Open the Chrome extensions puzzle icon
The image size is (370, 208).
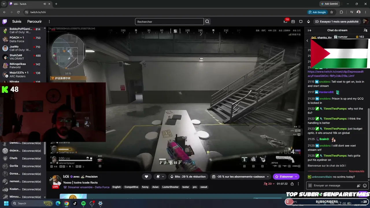tap(341, 12)
